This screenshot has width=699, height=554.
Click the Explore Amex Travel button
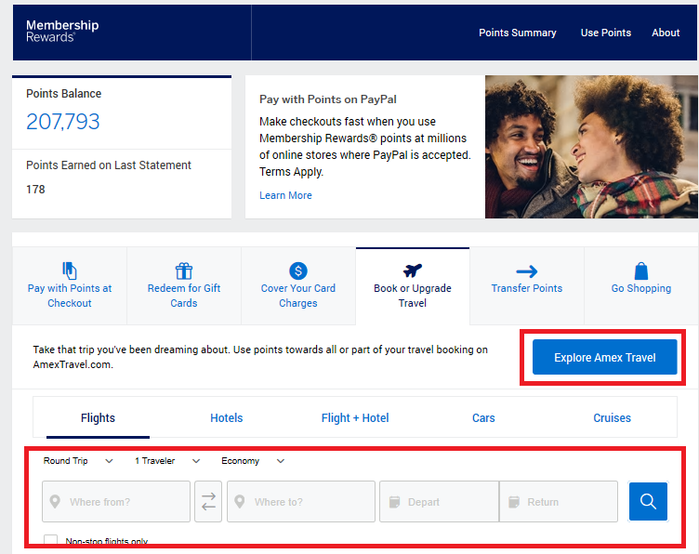point(605,357)
